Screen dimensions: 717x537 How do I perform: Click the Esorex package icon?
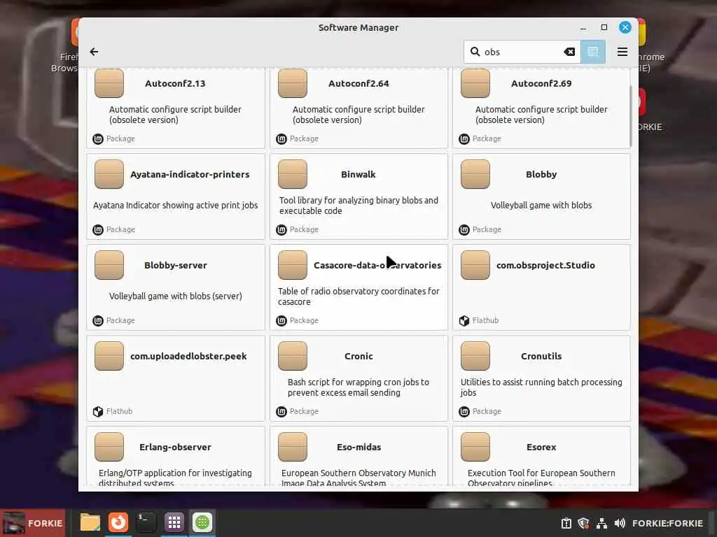click(x=475, y=447)
